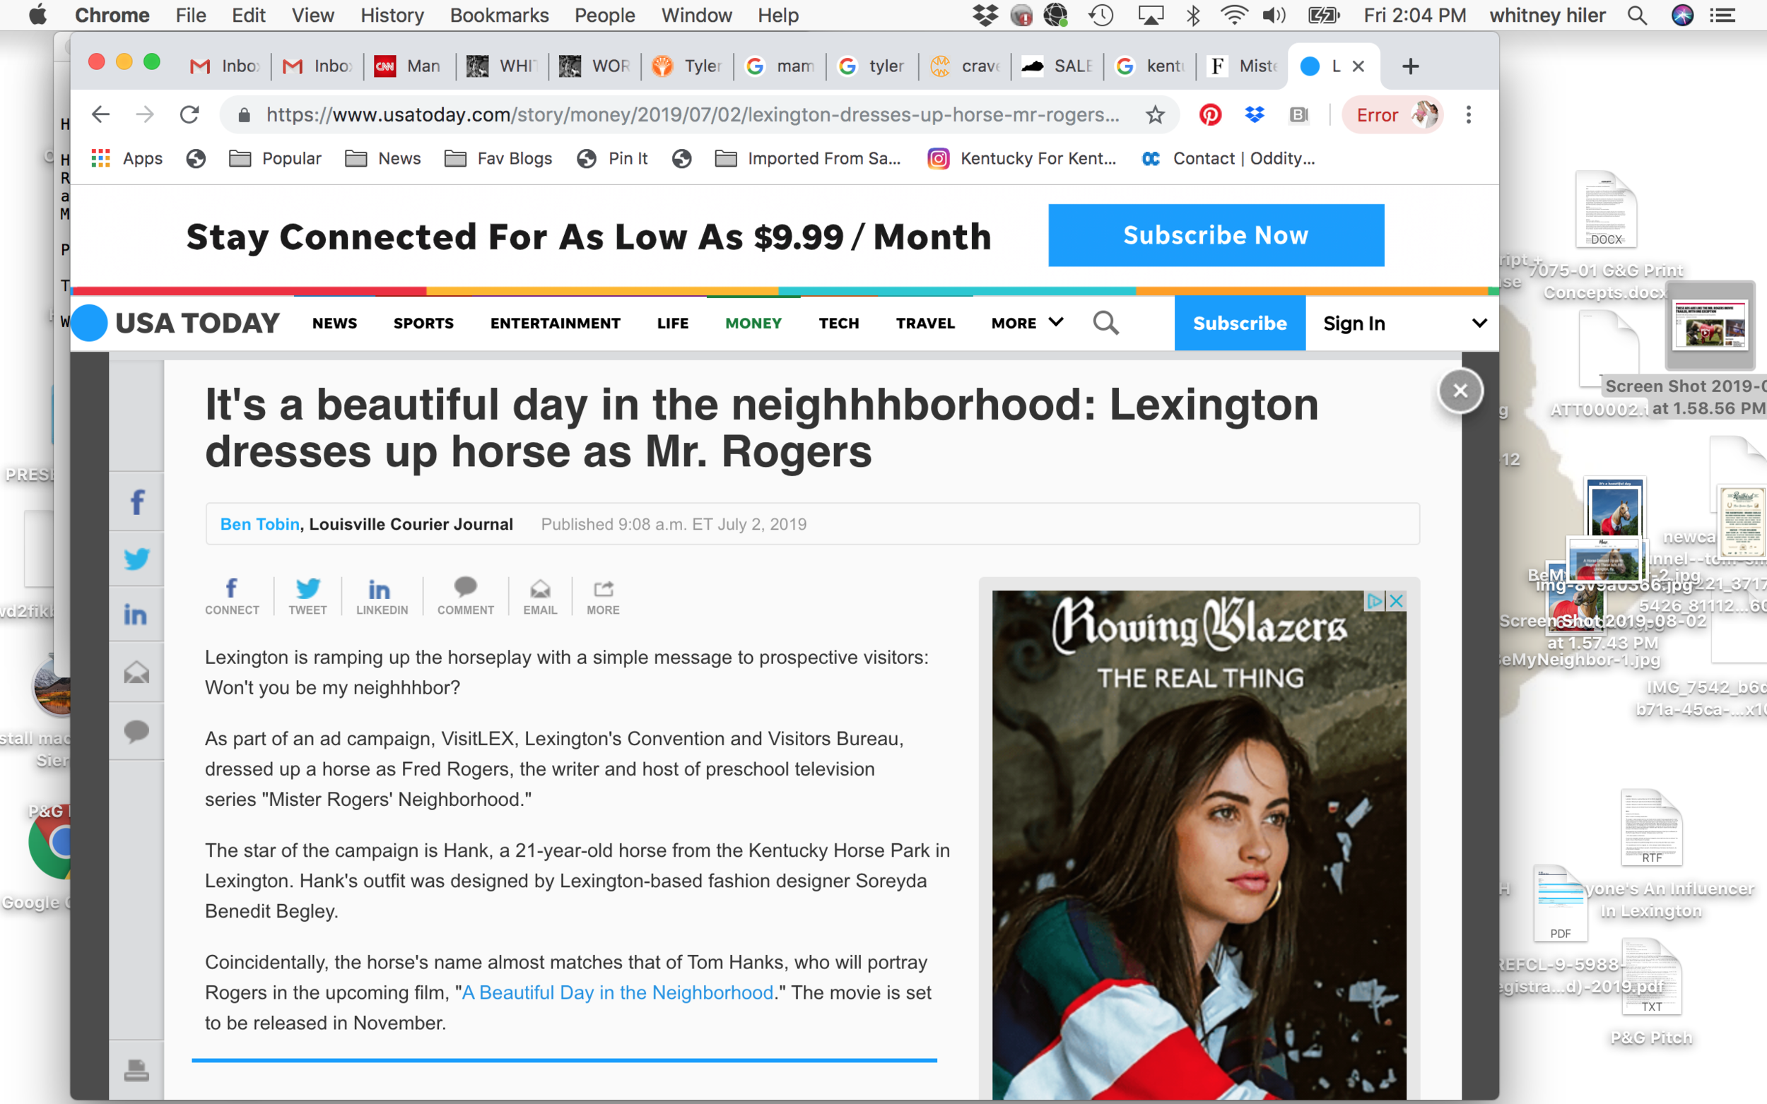Open the site search magnifier icon
Screen dimensions: 1767x1104
coord(1105,323)
